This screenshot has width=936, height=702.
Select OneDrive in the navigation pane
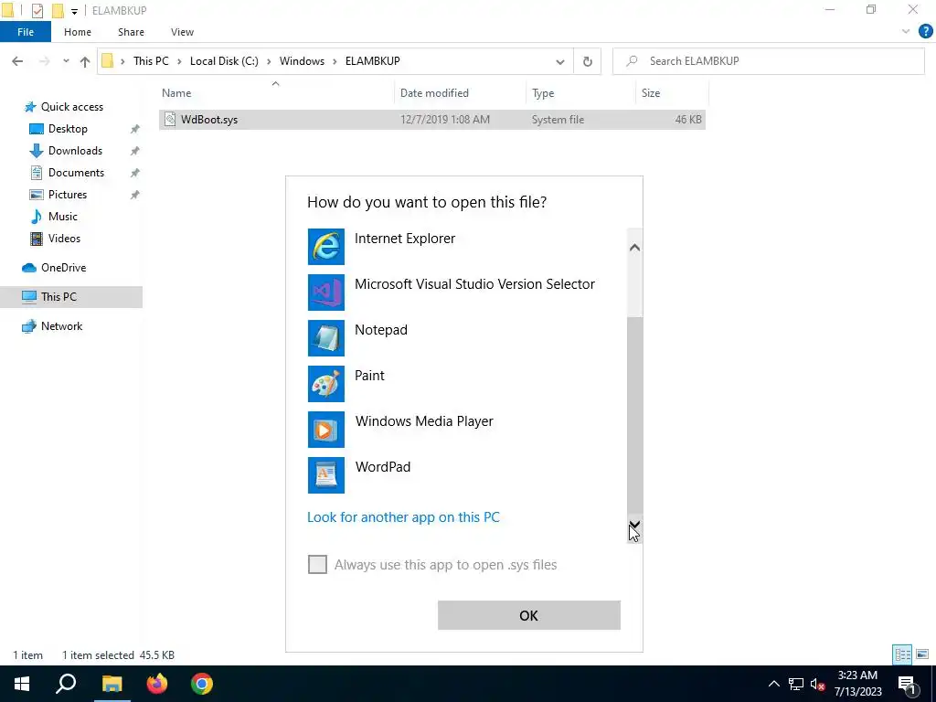(63, 268)
